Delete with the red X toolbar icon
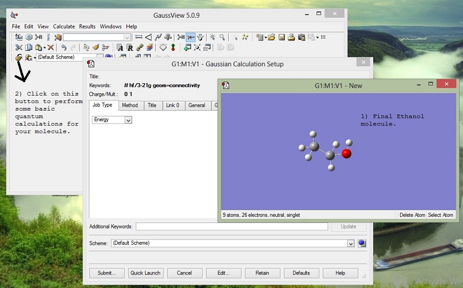 coord(50,47)
